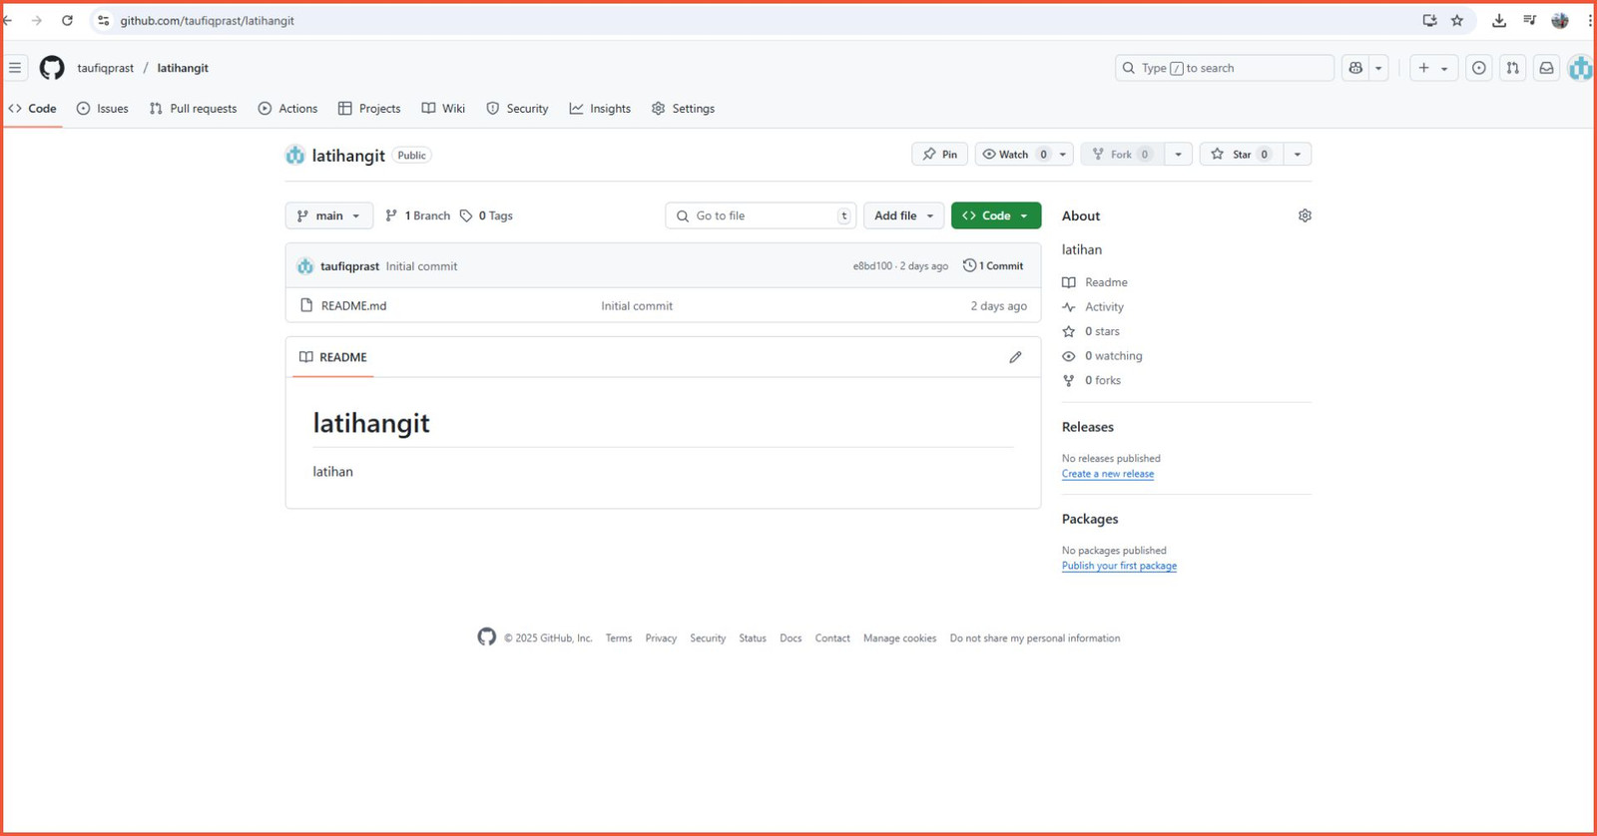Open the About settings gear icon

tap(1305, 215)
